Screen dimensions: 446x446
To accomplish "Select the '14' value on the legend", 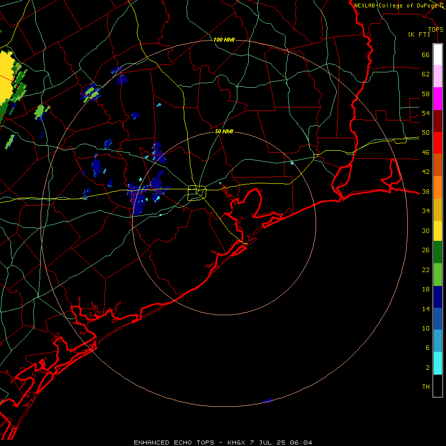I will coord(426,309).
